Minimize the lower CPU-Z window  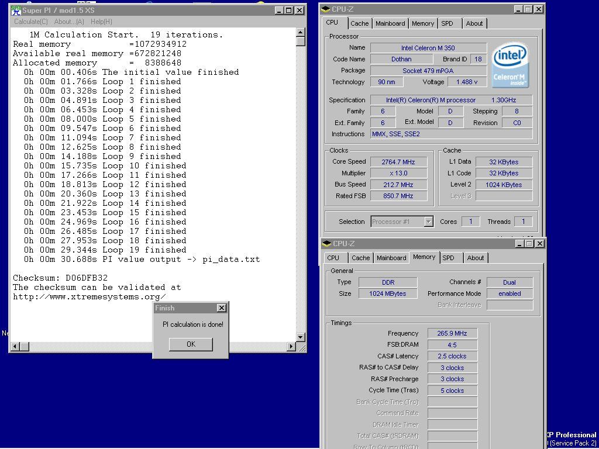tap(519, 244)
